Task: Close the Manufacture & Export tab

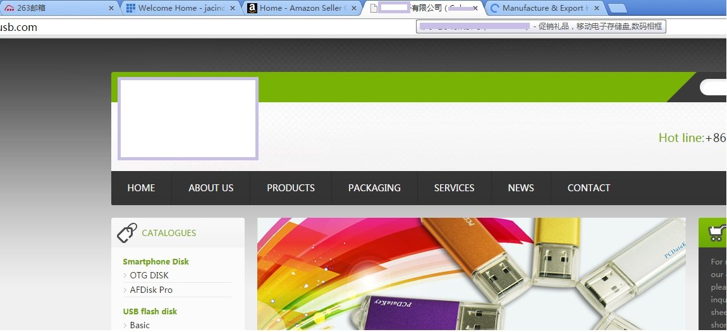Action: click(597, 8)
